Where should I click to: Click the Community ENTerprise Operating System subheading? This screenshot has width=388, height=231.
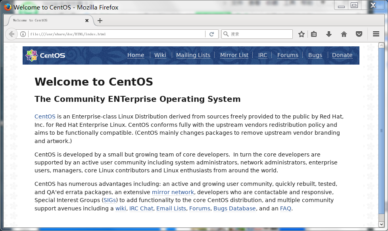coord(137,99)
